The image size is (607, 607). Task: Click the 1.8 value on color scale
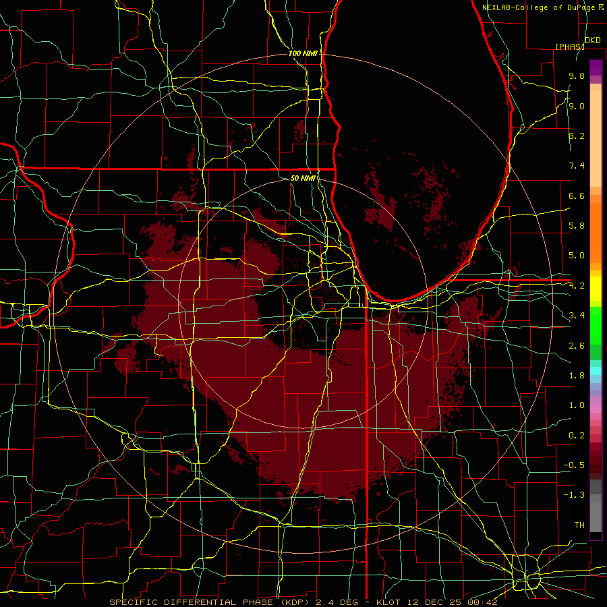(577, 376)
